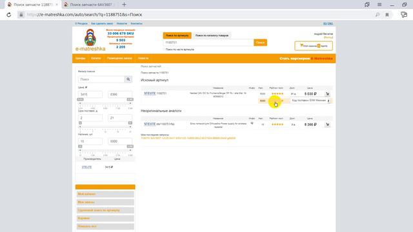Click the stock quantity range slider track

point(105,150)
